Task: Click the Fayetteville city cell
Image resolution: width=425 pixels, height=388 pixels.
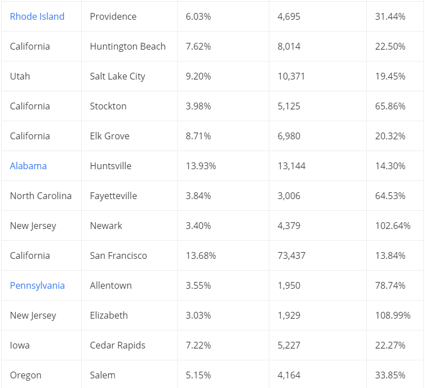Action: click(113, 196)
